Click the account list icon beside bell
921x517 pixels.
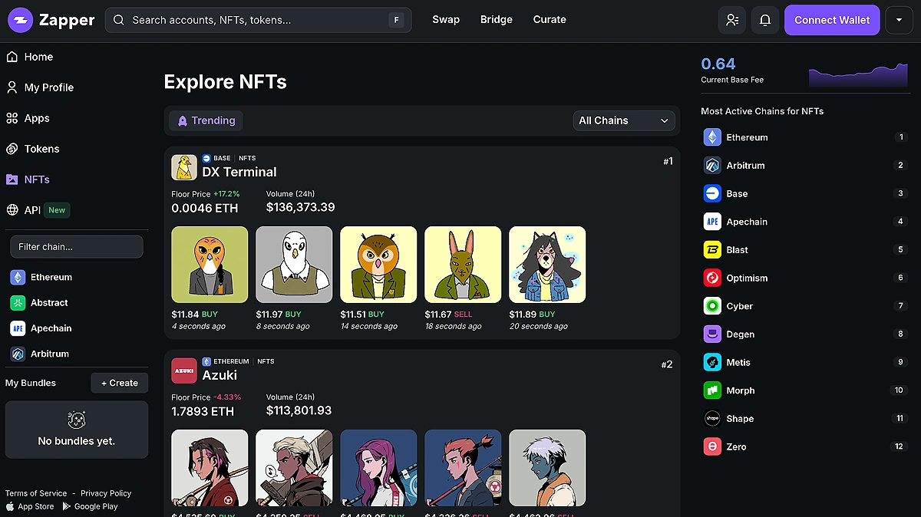pos(731,20)
